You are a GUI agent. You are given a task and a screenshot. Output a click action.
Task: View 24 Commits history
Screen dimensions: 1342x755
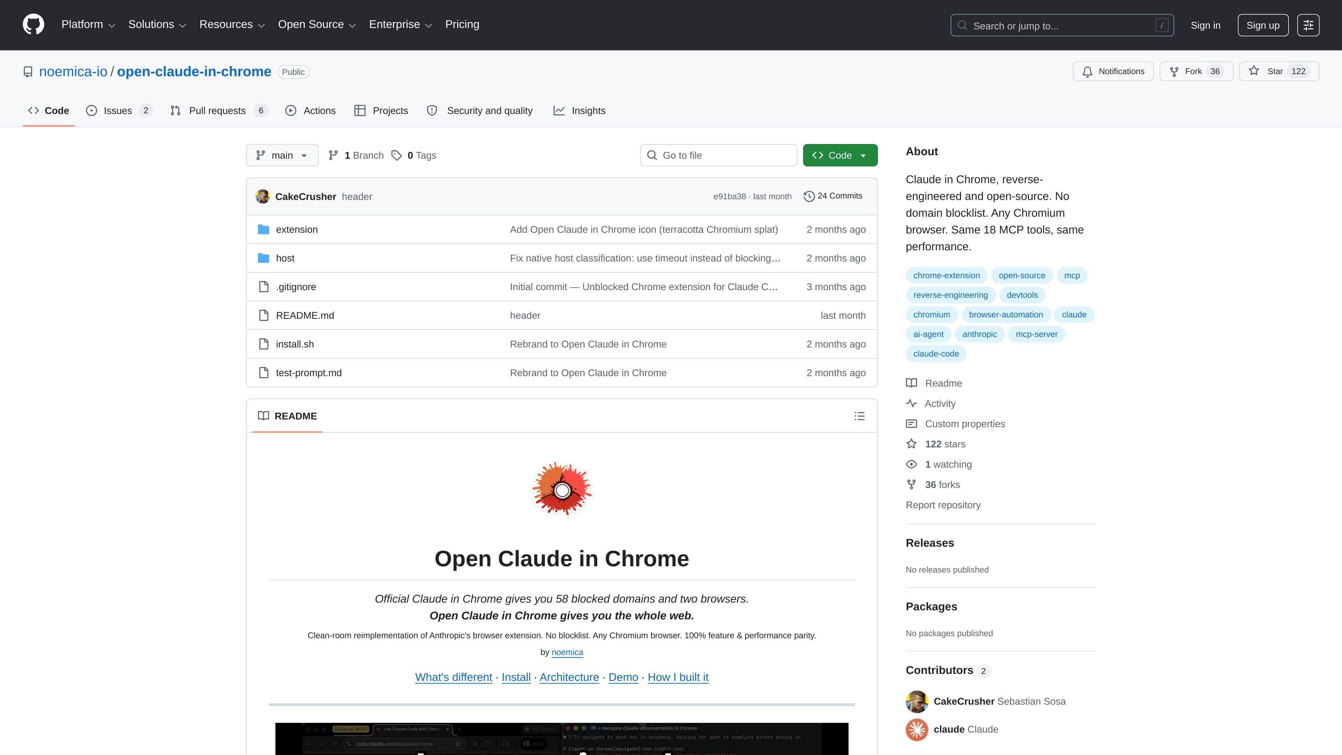pos(832,196)
